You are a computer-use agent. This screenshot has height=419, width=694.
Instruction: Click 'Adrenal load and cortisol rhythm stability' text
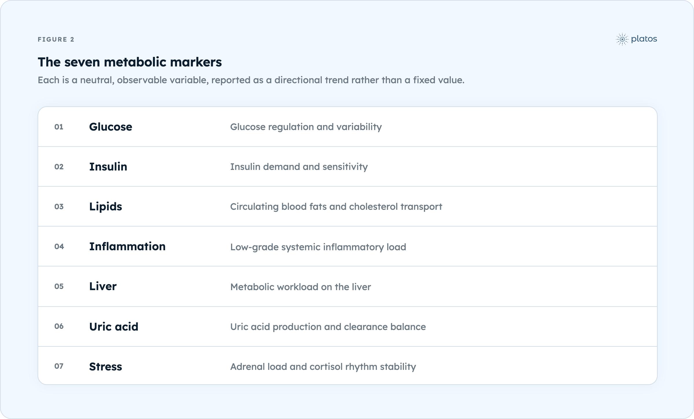(323, 367)
